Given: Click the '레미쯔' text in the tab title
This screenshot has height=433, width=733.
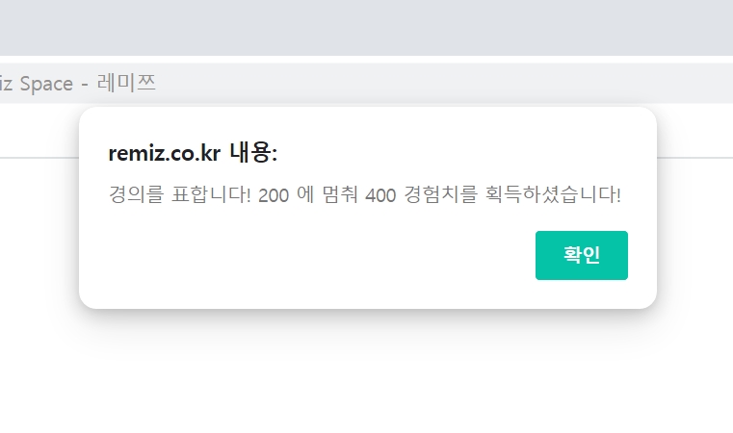Looking at the screenshot, I should click(x=126, y=83).
